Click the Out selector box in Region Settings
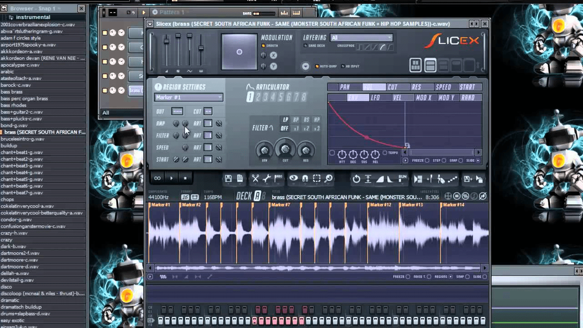This screenshot has height=328, width=583. tap(177, 111)
